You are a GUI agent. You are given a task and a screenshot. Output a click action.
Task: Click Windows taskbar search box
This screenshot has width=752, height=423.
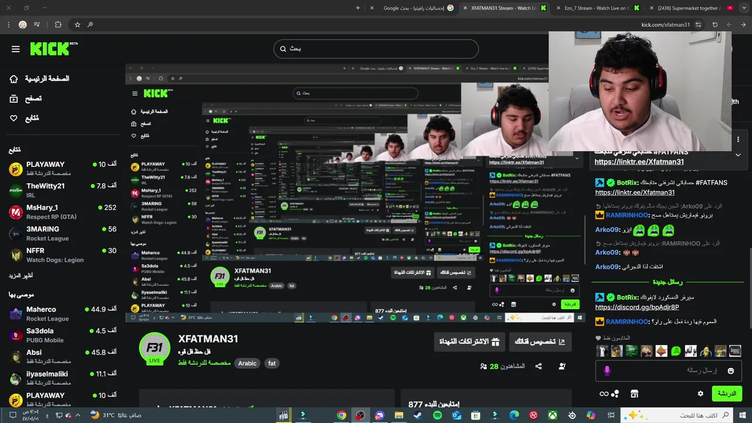(677, 415)
